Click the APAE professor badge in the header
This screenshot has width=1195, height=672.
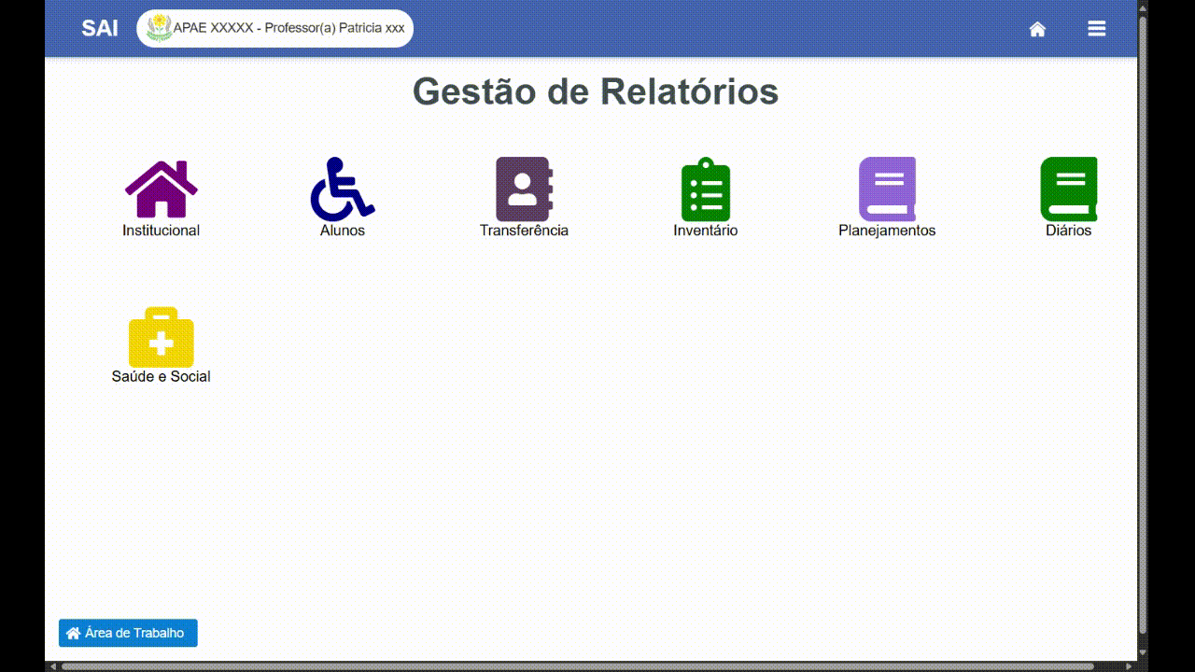(x=274, y=27)
